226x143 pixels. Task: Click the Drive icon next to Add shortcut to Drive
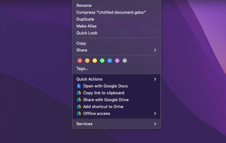click(79, 106)
